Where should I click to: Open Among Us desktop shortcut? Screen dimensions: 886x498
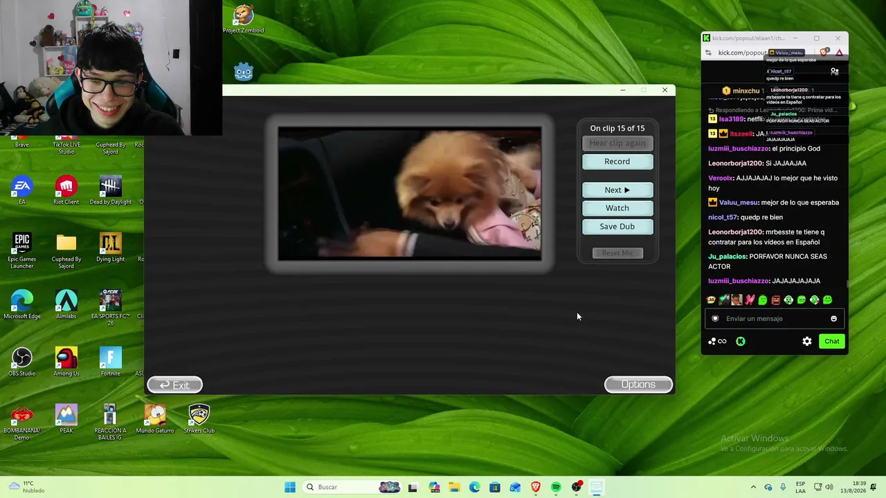(x=66, y=362)
